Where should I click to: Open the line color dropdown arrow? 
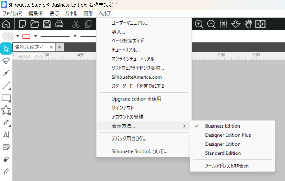[x=36, y=36]
